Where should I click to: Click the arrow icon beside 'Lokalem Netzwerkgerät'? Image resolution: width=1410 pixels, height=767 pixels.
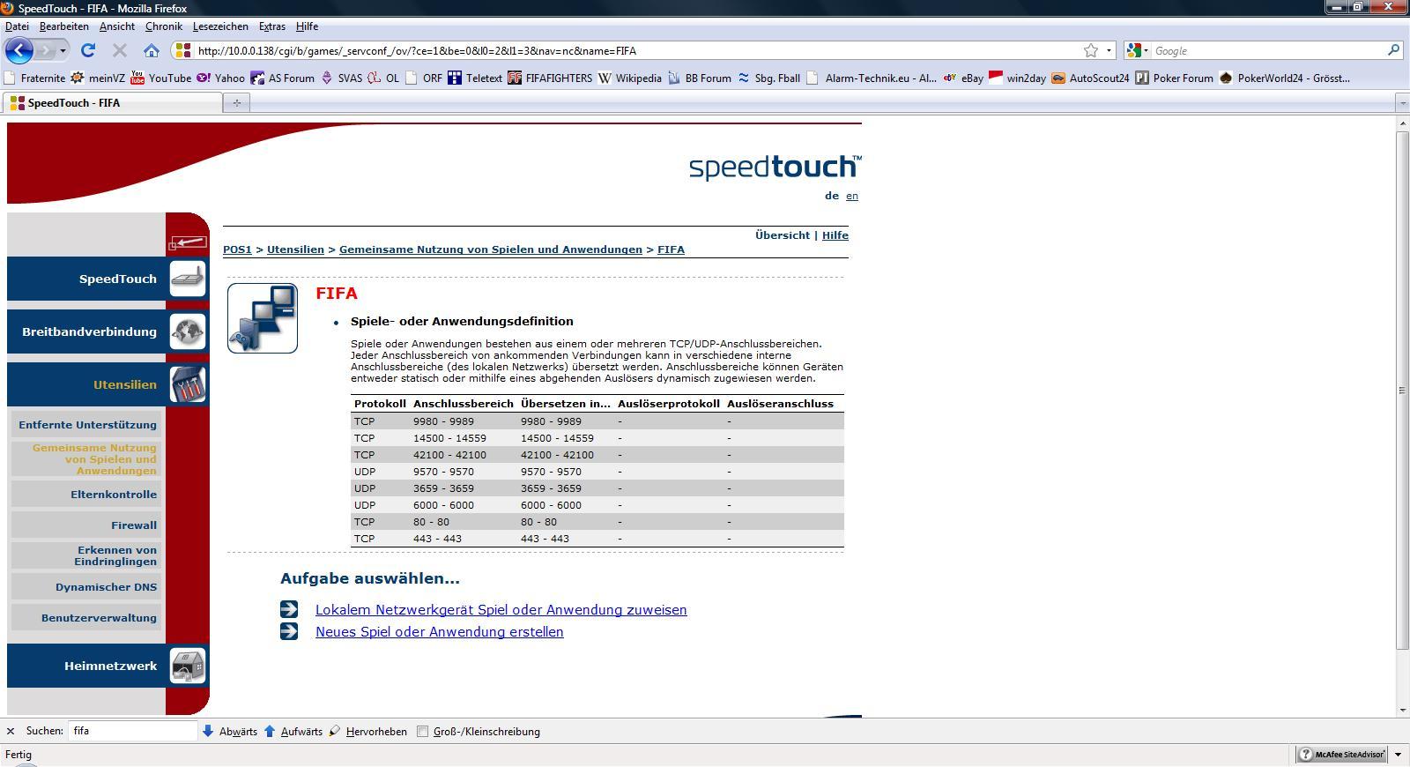(x=289, y=609)
